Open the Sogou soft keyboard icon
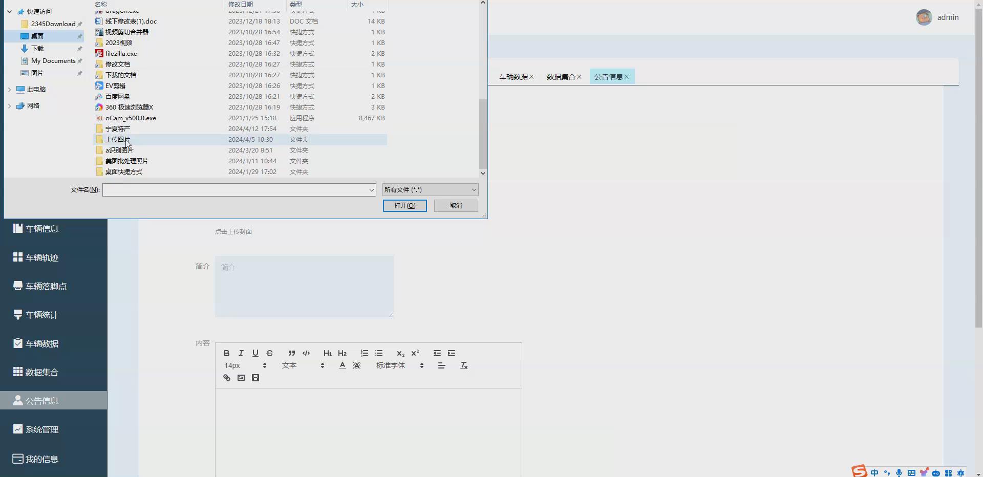Image resolution: width=983 pixels, height=477 pixels. tap(911, 473)
